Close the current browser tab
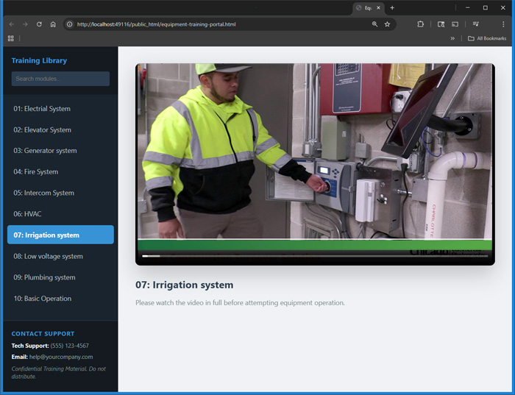This screenshot has height=395, width=515. click(378, 8)
